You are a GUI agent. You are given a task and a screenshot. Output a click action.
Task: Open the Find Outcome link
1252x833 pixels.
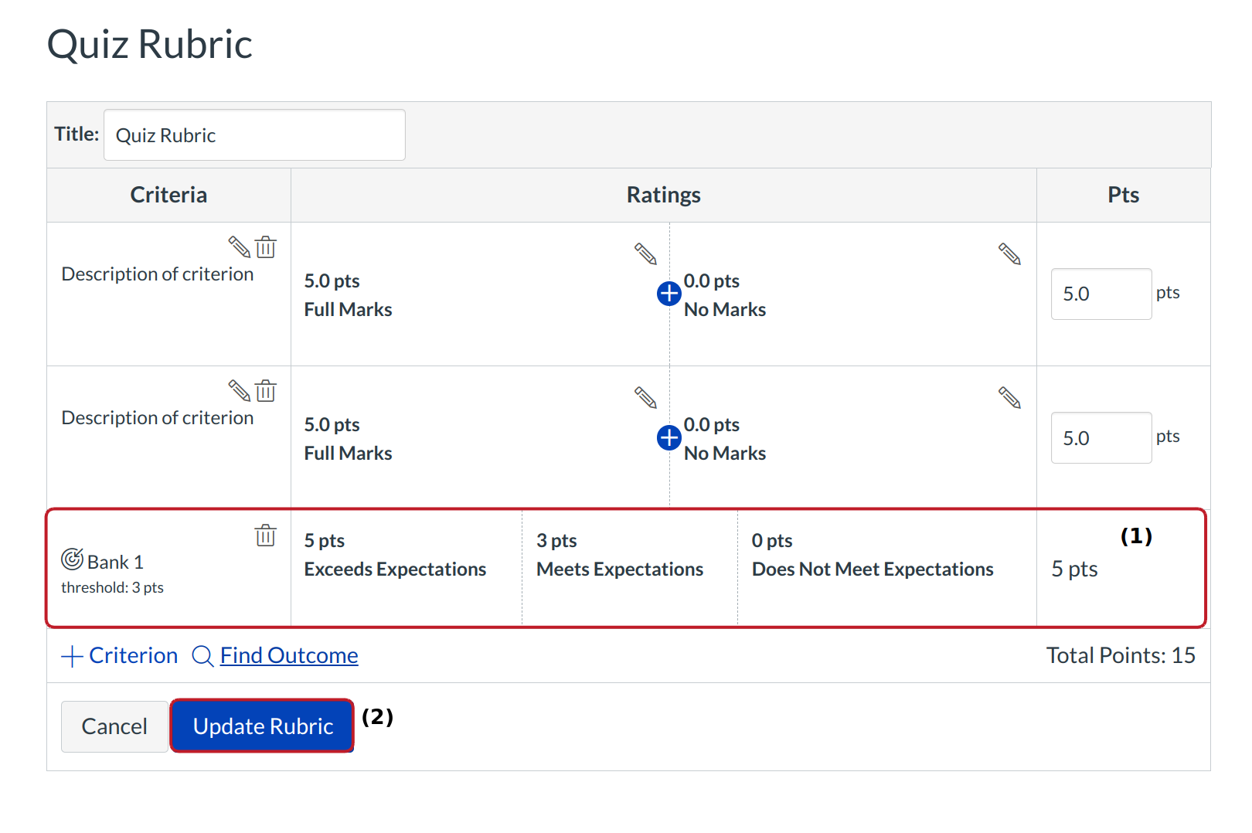tap(288, 656)
